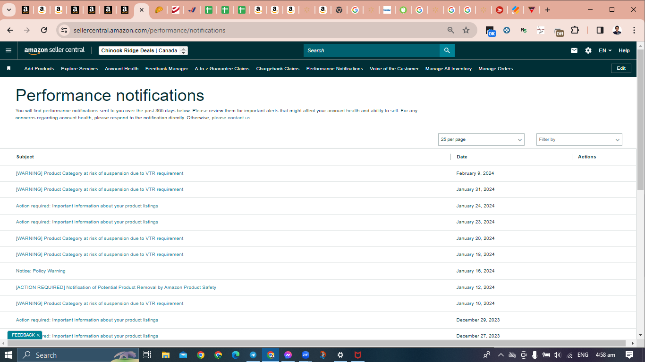Show hidden system tray icons chevron
Viewport: 645px width, 362px height.
point(501,355)
